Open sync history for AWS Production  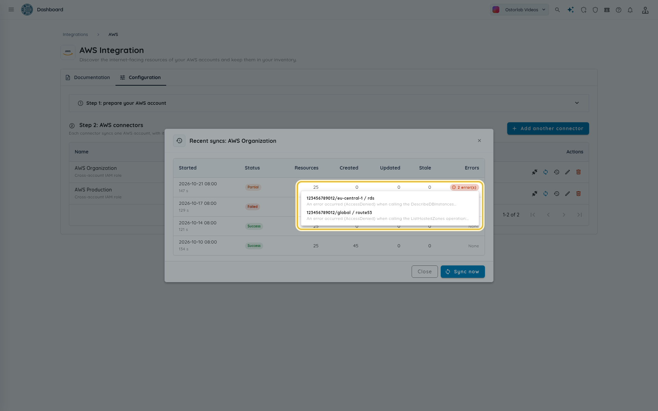557,194
